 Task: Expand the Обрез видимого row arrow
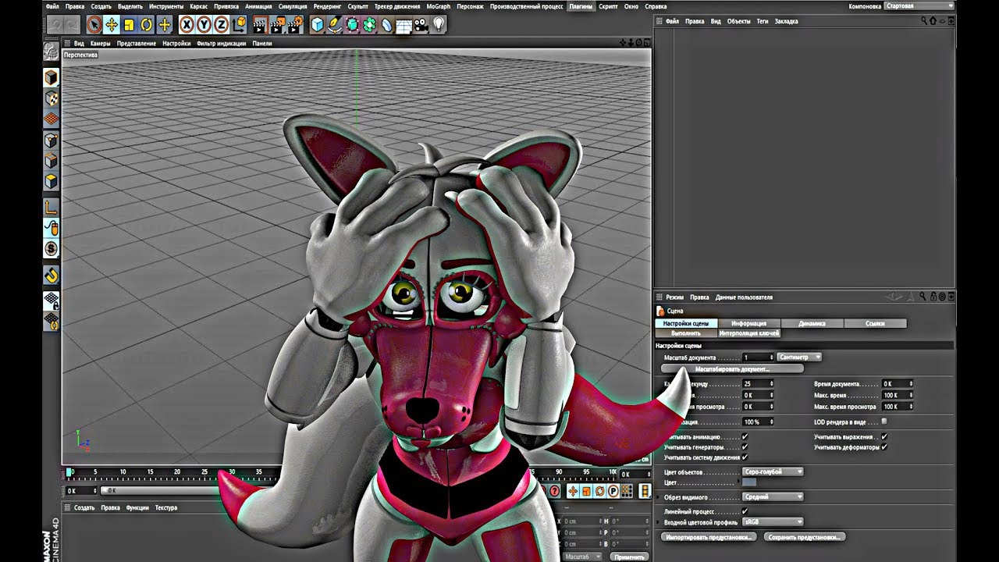pyautogui.click(x=659, y=496)
